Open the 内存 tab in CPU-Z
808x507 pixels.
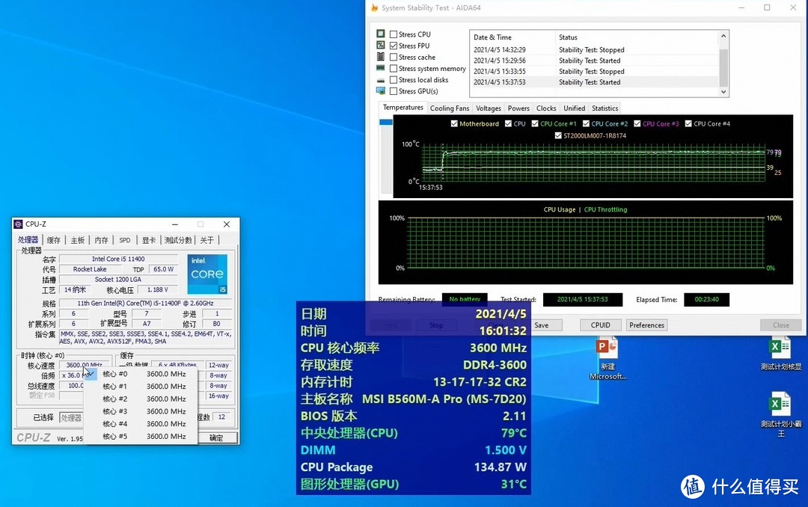(102, 240)
